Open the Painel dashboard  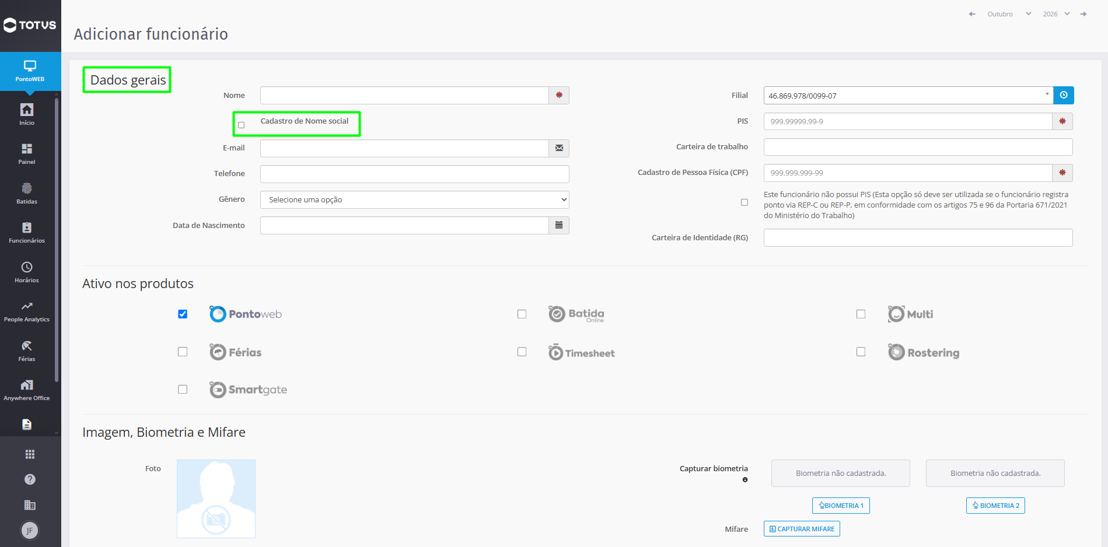coord(27,154)
